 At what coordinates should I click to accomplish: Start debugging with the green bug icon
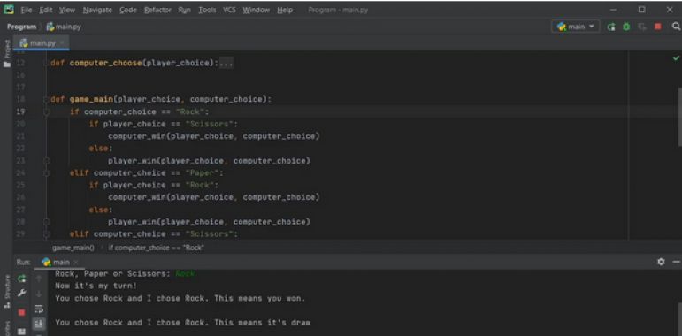(x=626, y=27)
